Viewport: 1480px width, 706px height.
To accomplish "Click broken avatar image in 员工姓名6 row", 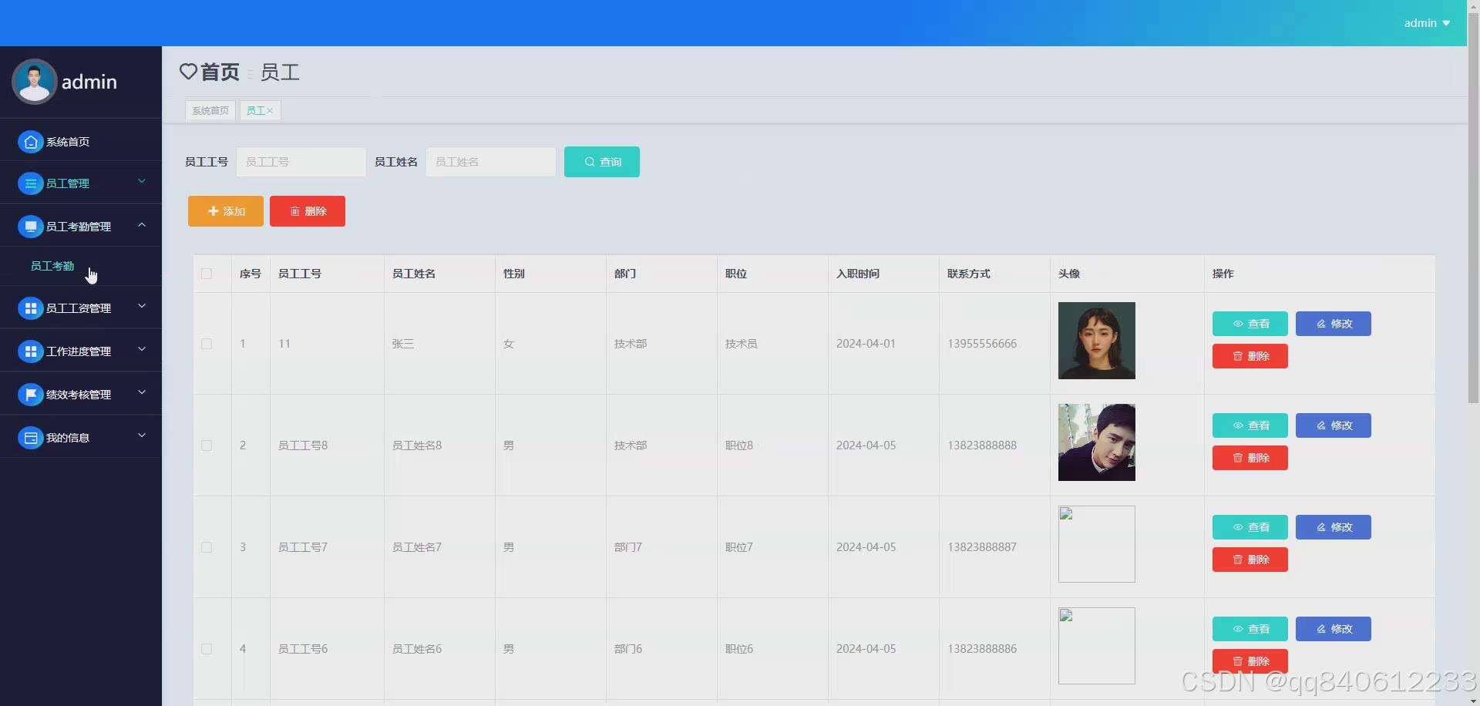I will tap(1097, 646).
